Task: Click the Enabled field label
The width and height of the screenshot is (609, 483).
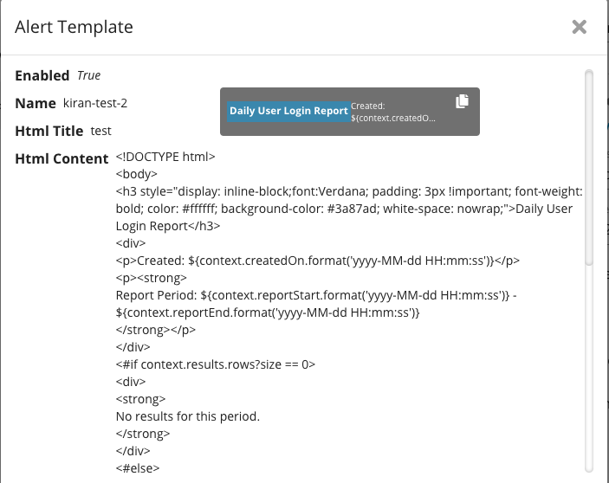Action: (42, 76)
